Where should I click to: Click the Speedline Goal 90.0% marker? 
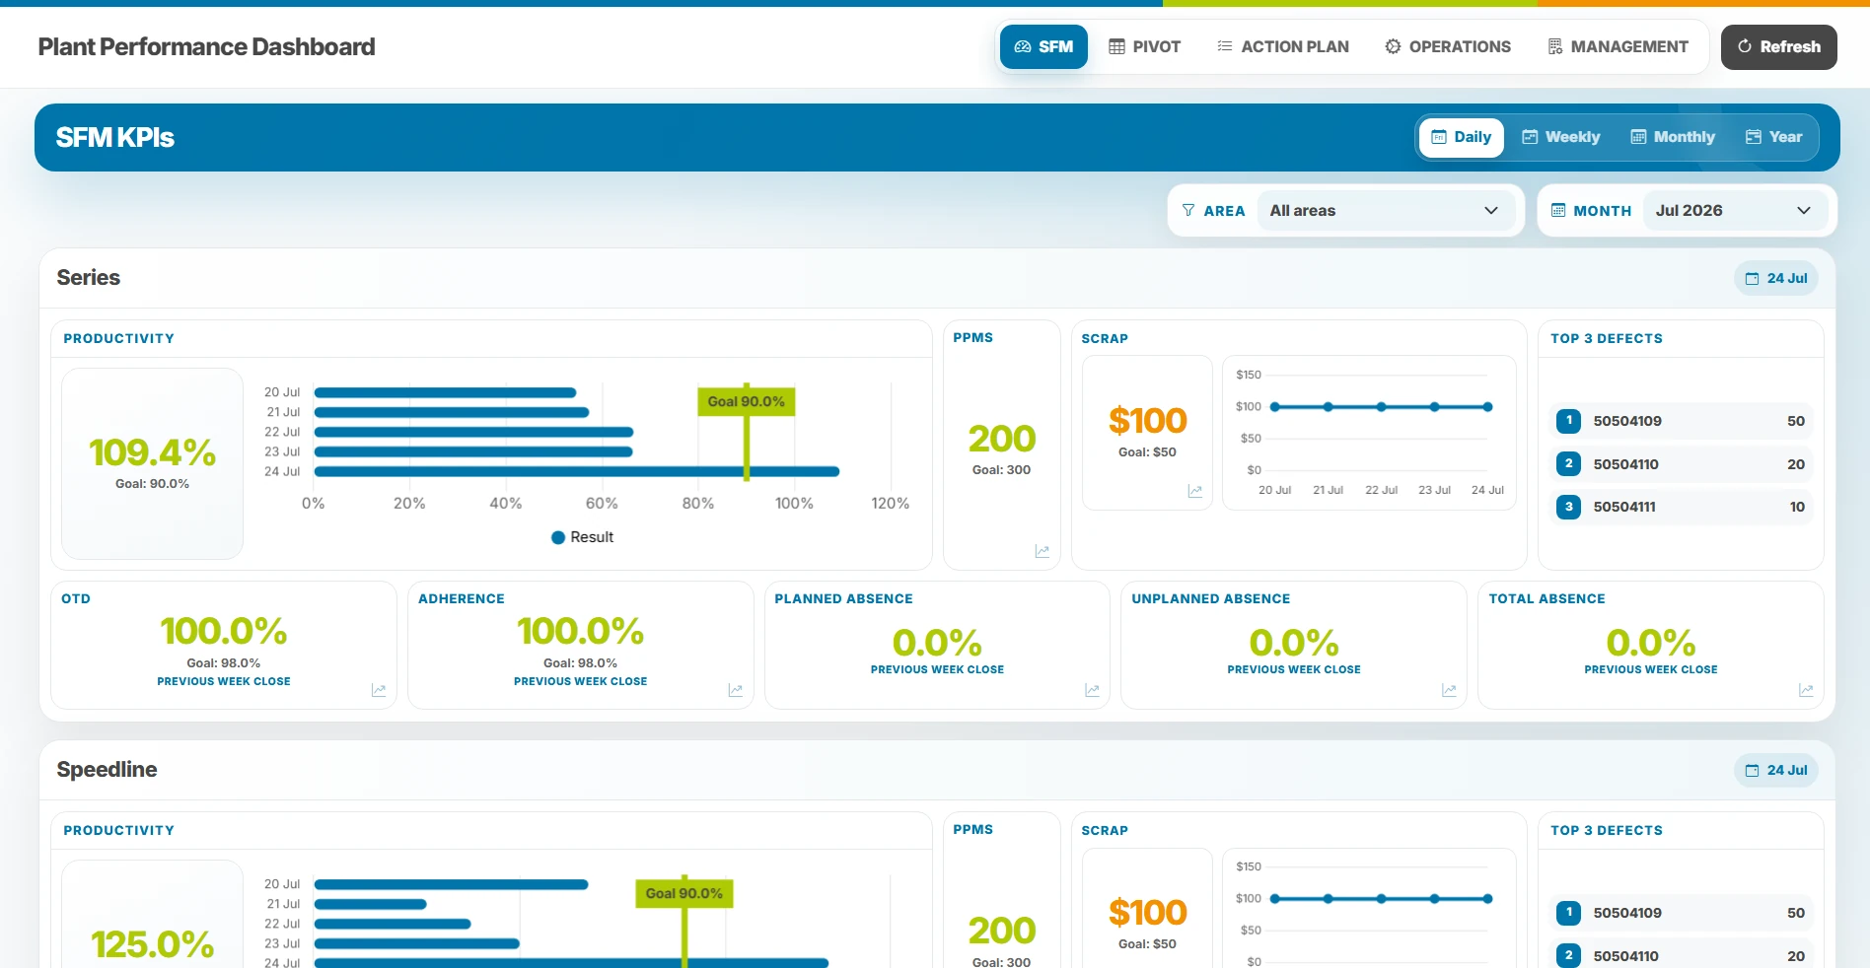click(684, 893)
